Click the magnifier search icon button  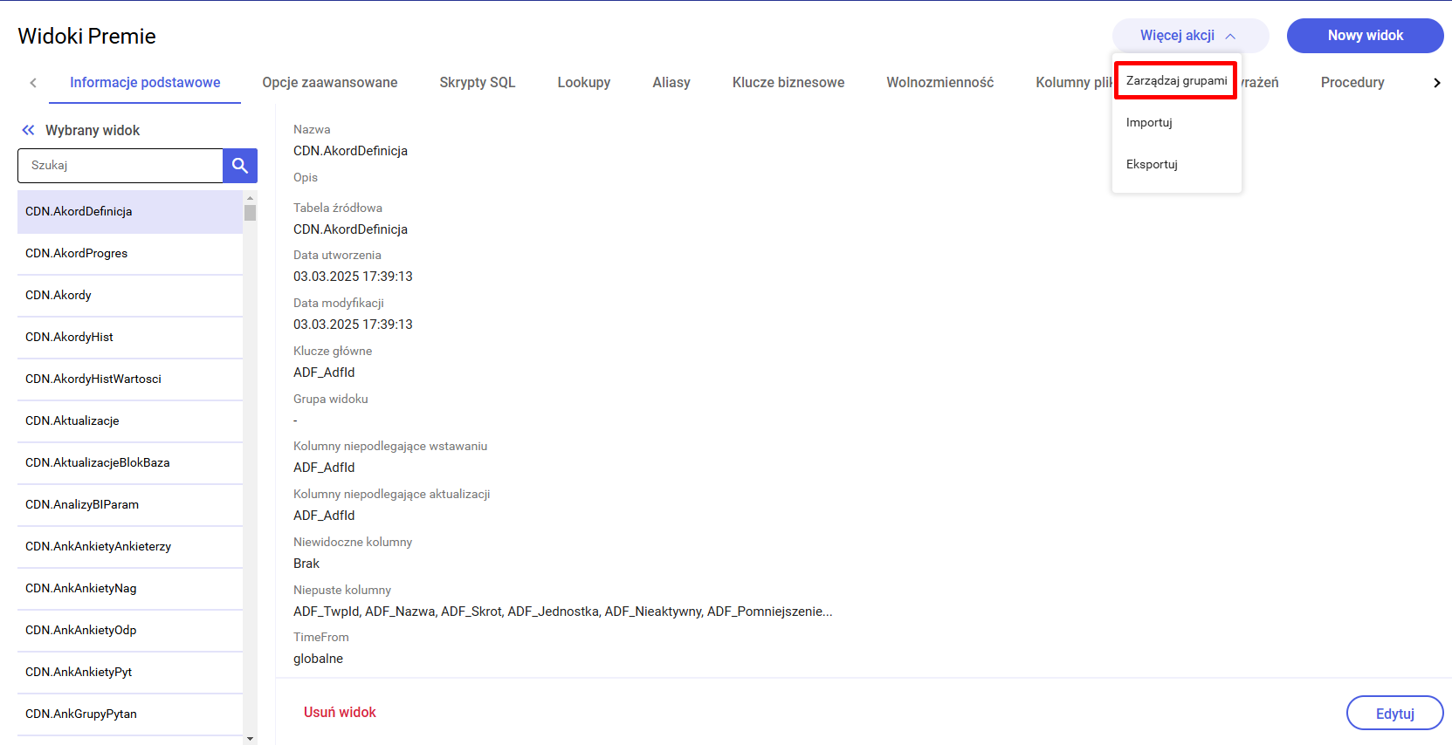click(240, 166)
